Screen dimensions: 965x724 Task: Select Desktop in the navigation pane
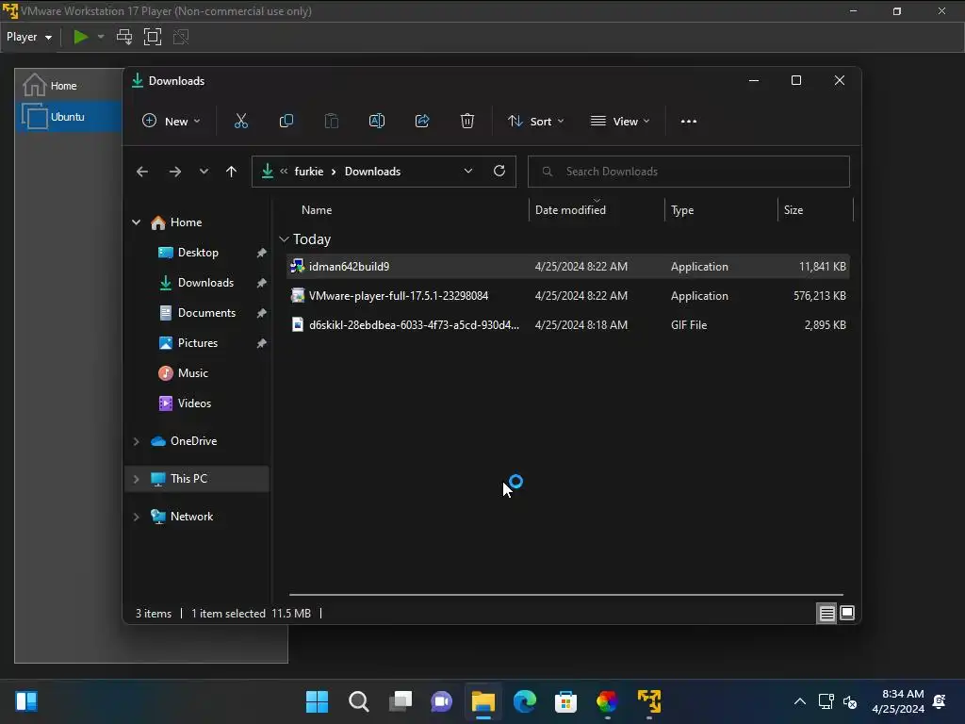198,253
